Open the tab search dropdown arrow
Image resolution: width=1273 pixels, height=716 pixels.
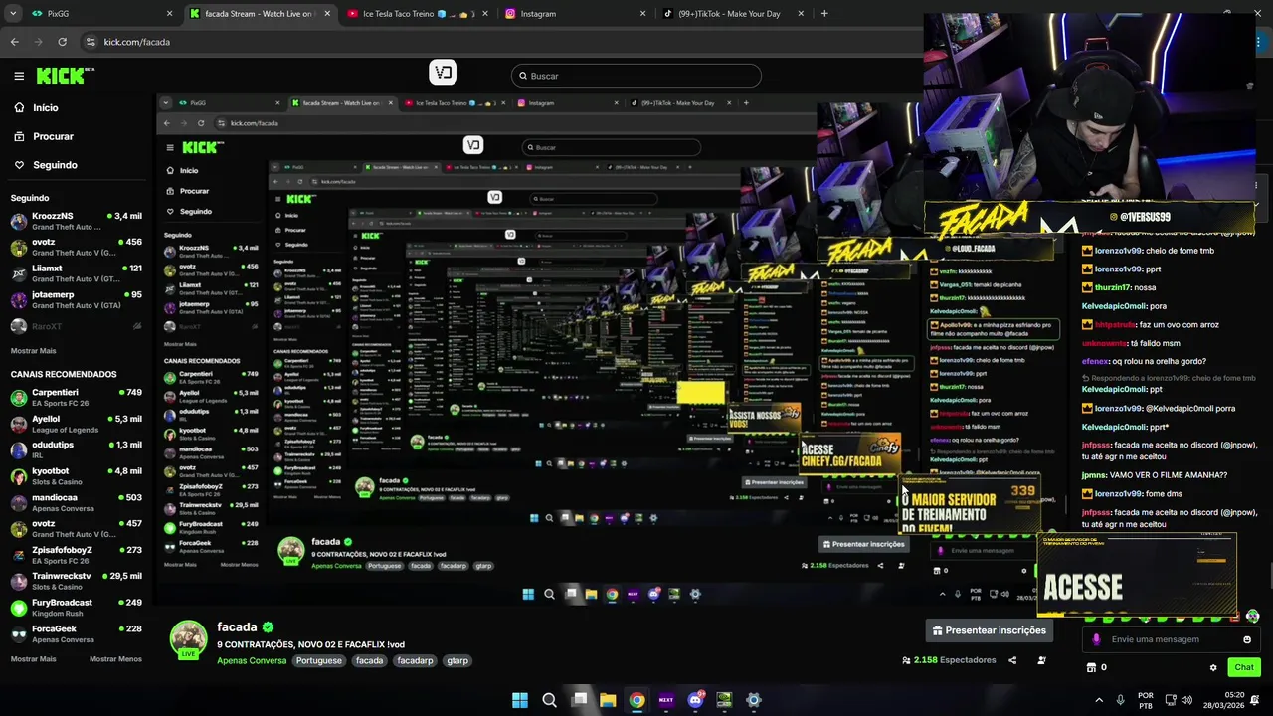point(11,14)
